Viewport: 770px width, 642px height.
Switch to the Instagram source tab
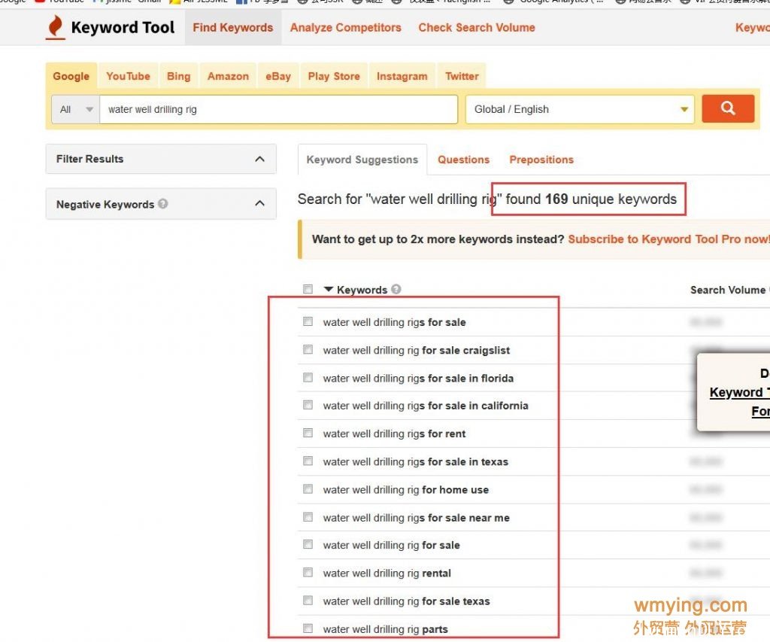(x=402, y=76)
